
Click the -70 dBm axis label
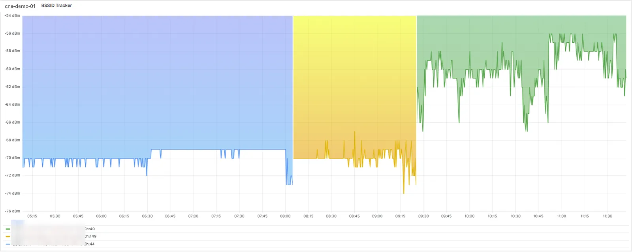point(12,158)
